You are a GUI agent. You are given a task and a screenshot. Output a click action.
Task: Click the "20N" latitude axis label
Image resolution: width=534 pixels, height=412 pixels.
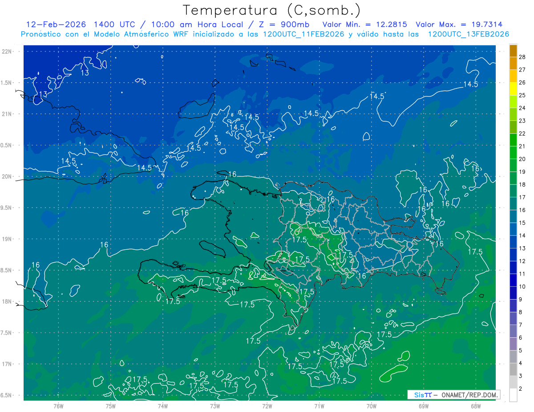(x=7, y=176)
